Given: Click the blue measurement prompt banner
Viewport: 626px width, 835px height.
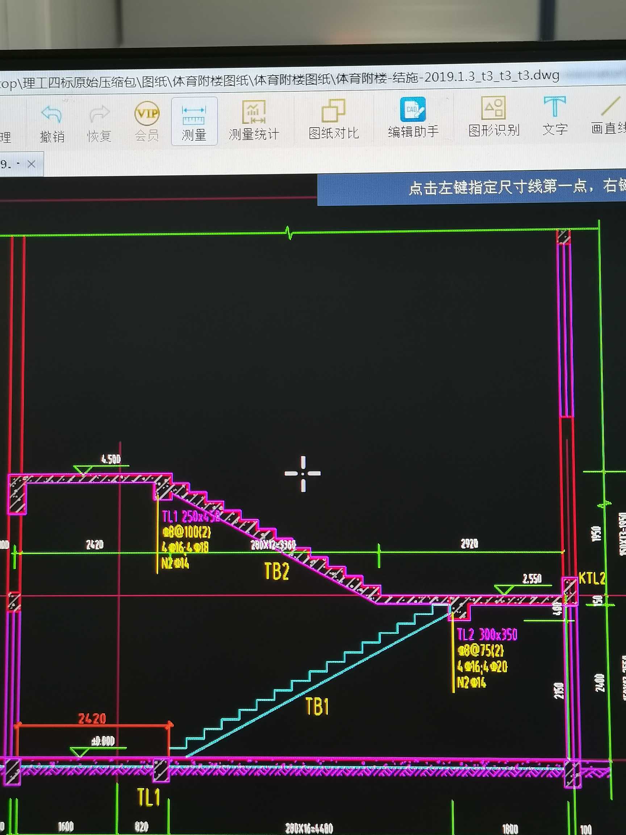Looking at the screenshot, I should 472,188.
